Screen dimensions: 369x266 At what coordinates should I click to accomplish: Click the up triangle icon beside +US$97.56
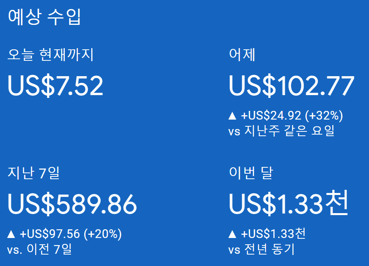pyautogui.click(x=11, y=234)
